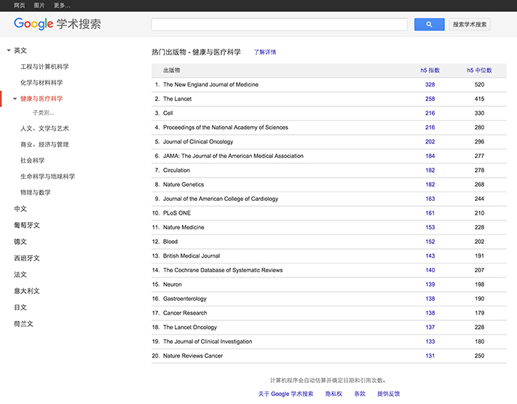
Task: Collapse the 英文 category expander arrow
Action: [9, 50]
